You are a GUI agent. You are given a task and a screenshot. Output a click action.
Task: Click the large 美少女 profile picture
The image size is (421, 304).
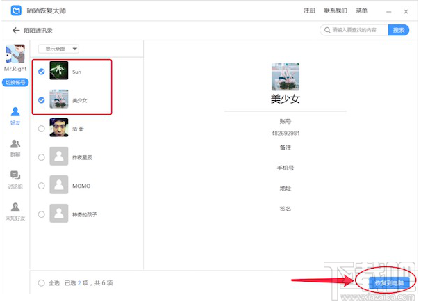(x=286, y=77)
